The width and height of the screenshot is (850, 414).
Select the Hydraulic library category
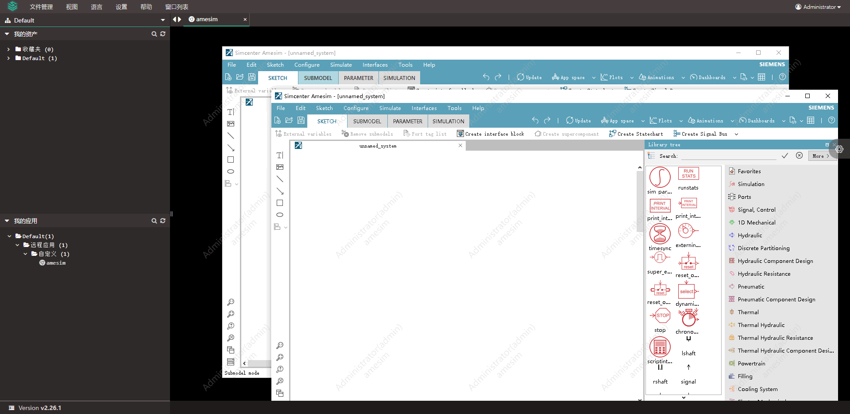[750, 235]
